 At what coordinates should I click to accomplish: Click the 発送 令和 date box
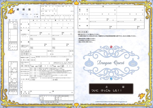pyautogui.click(x=66, y=10)
